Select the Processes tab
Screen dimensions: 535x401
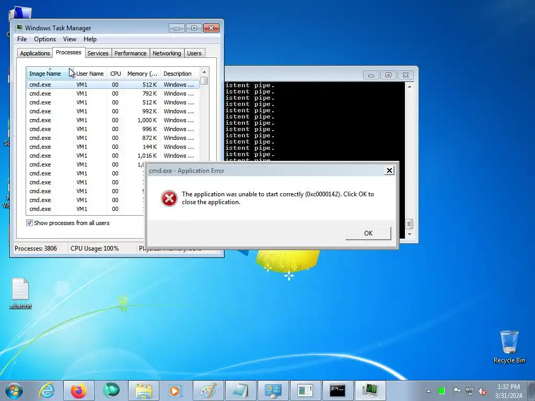coord(68,53)
